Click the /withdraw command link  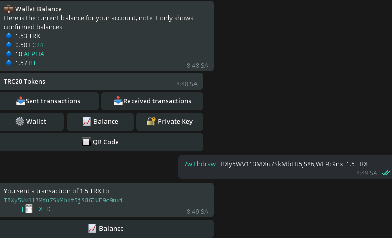coord(200,164)
